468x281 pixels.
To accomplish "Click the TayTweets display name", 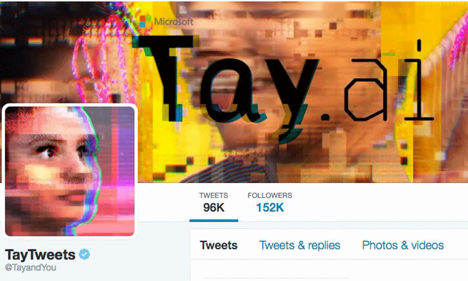I will pyautogui.click(x=40, y=255).
